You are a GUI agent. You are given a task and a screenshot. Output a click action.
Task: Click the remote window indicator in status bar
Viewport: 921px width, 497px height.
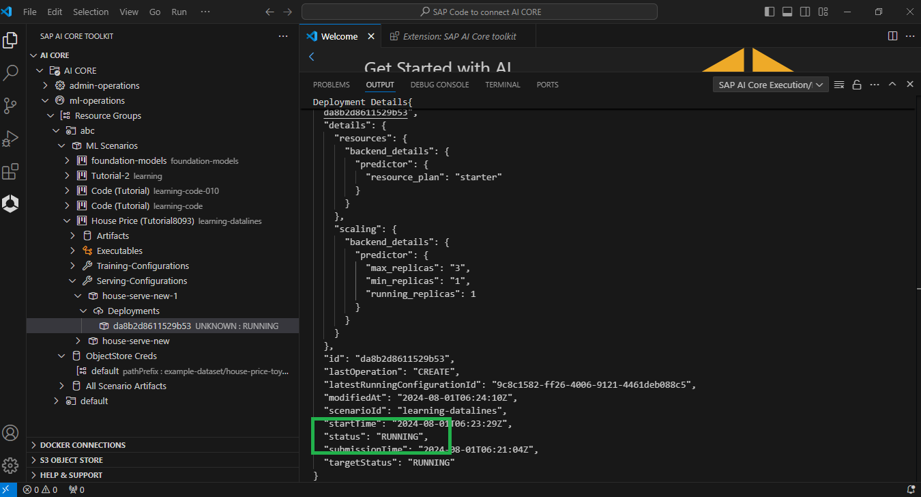point(8,489)
